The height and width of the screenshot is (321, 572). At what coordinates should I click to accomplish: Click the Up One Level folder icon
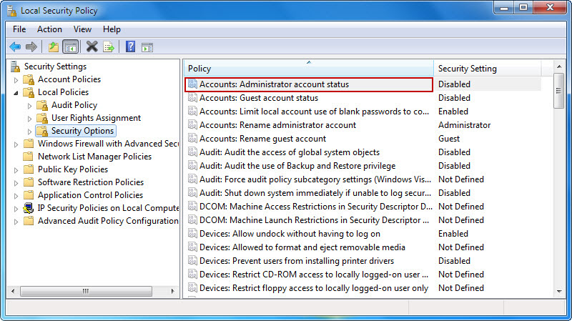[53, 47]
